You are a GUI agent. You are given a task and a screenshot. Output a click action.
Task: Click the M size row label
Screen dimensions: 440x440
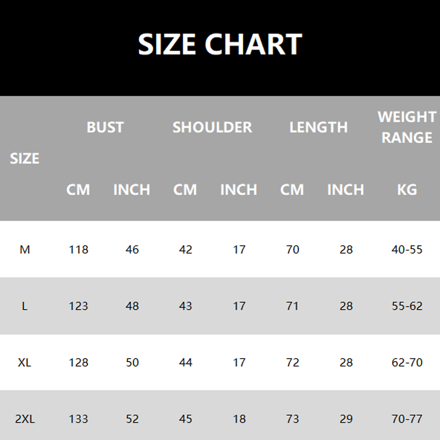coord(25,250)
